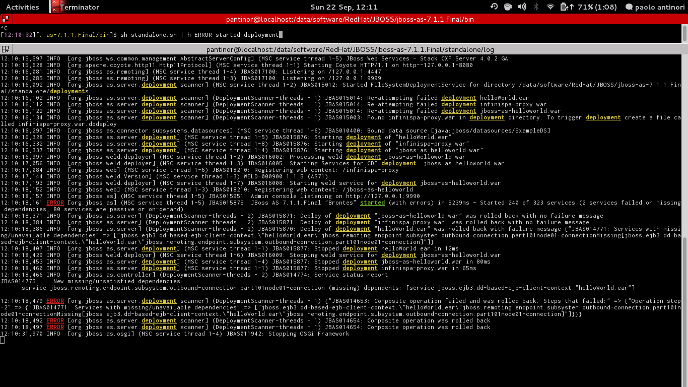Image resolution: width=688 pixels, height=387 pixels.
Task: Open the Activities overview
Action: (22, 7)
